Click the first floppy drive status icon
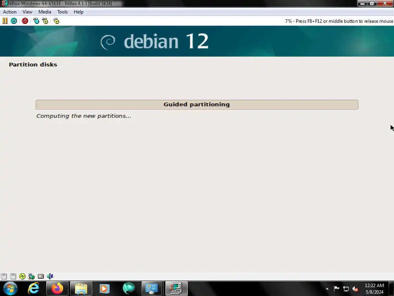 [4, 276]
